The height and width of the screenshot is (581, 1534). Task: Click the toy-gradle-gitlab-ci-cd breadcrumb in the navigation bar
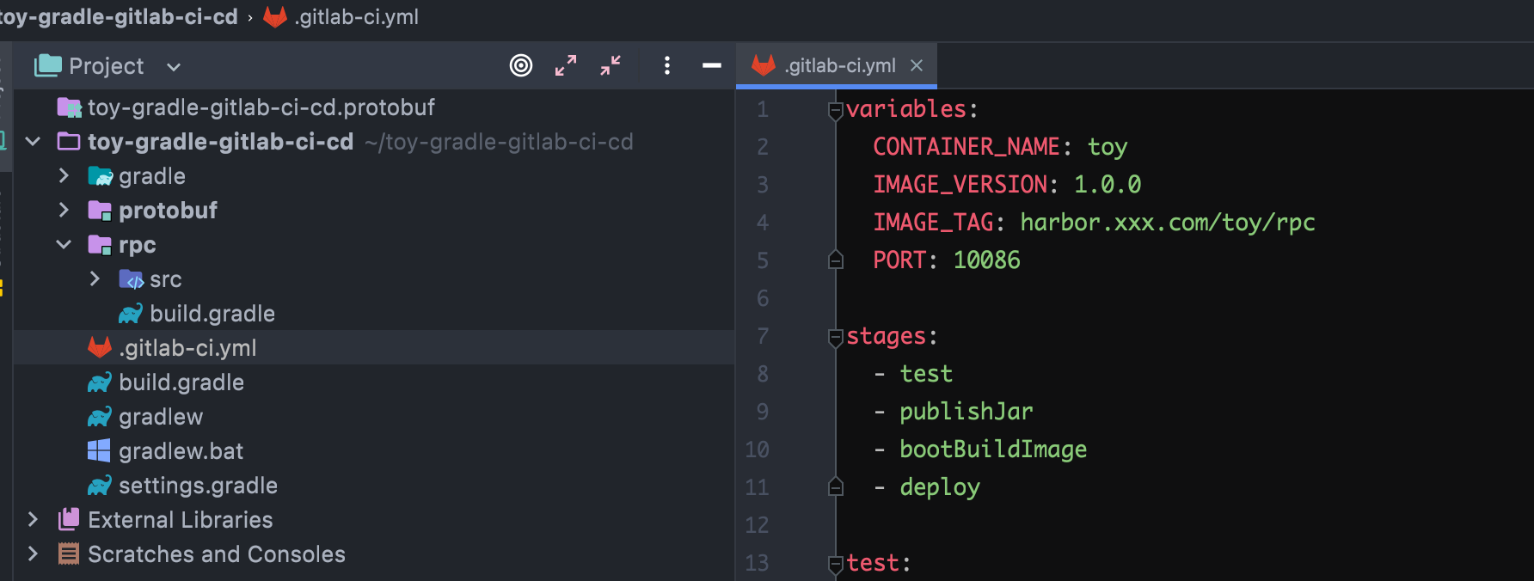(x=119, y=17)
